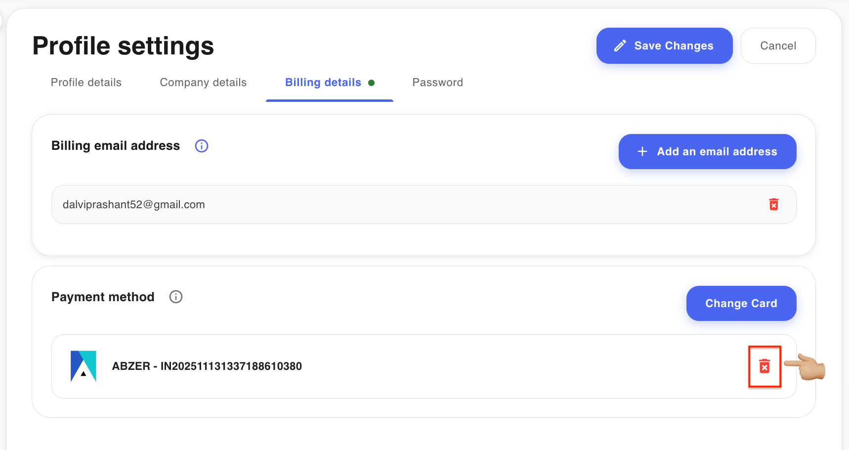Viewport: 849px width, 450px height.
Task: Delete the dalviprashant52@gmail.com billing email
Action: (x=774, y=204)
